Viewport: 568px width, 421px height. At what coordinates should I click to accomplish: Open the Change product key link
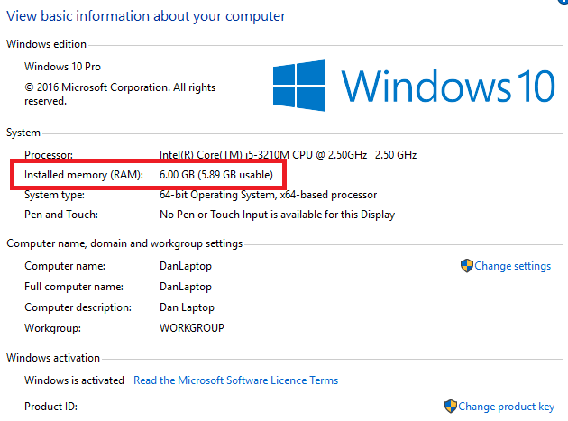coord(507,407)
